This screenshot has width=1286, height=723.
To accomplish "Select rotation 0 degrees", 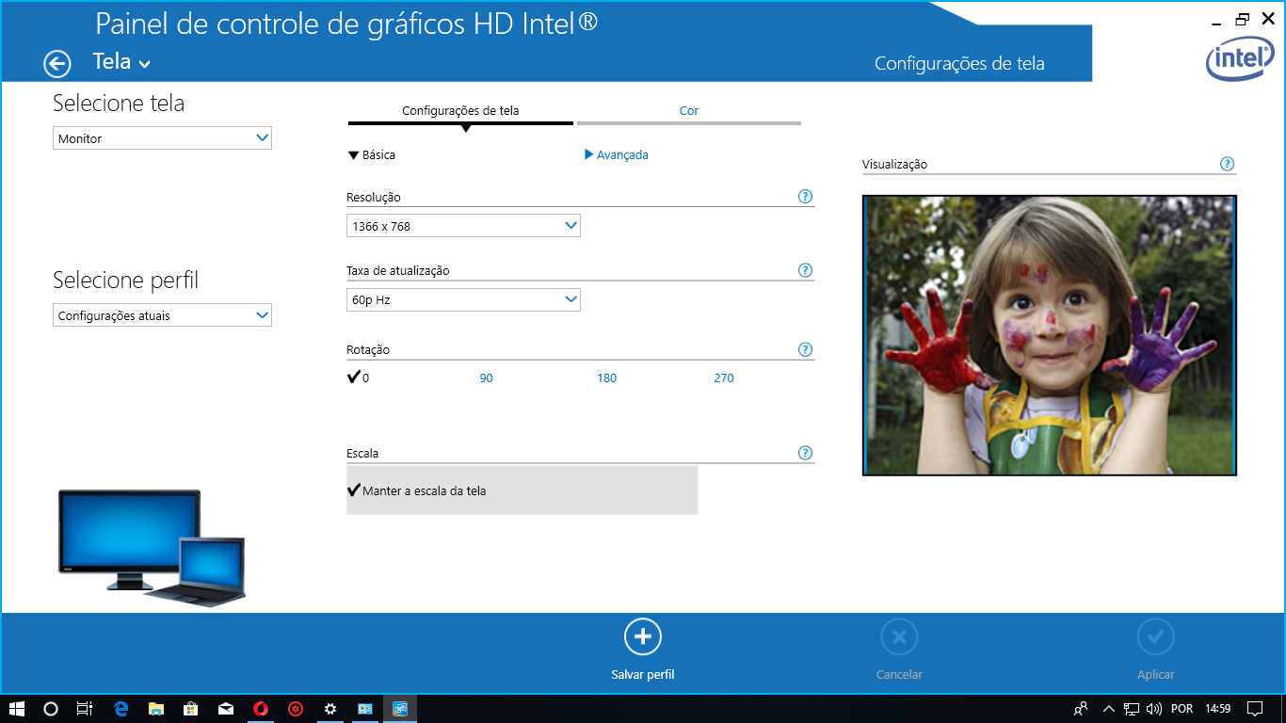I will click(359, 378).
